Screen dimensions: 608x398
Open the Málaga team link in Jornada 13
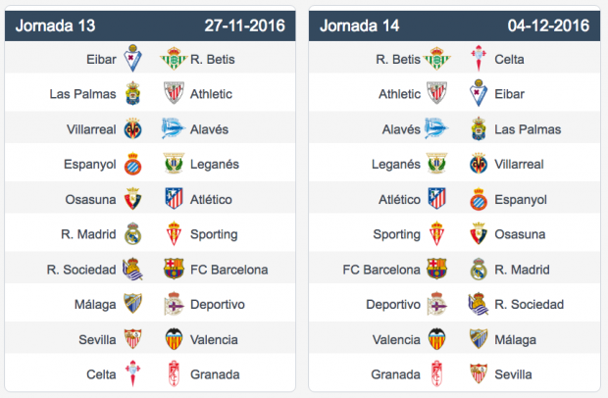[95, 305]
